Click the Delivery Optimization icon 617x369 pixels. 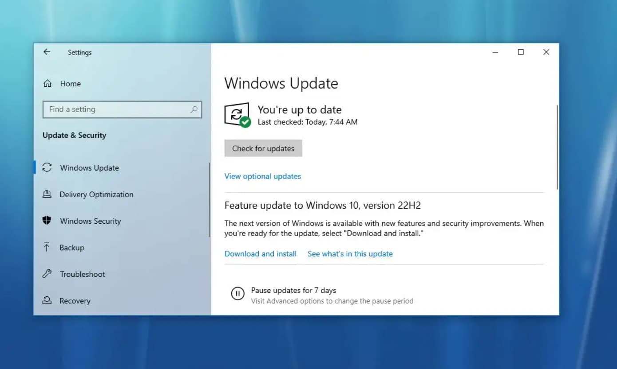[x=47, y=194]
